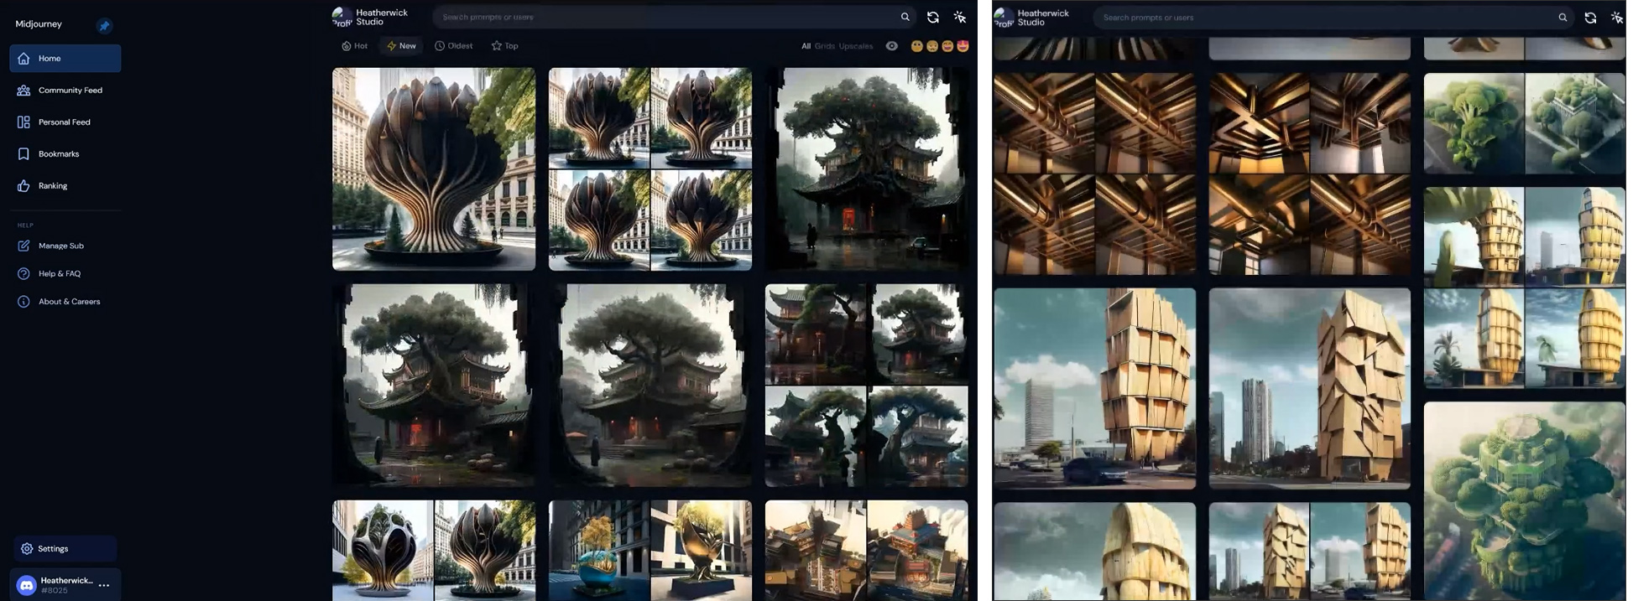The height and width of the screenshot is (601, 1633).
Task: Click the magnifier search icon in the right window
Action: pos(1563,17)
